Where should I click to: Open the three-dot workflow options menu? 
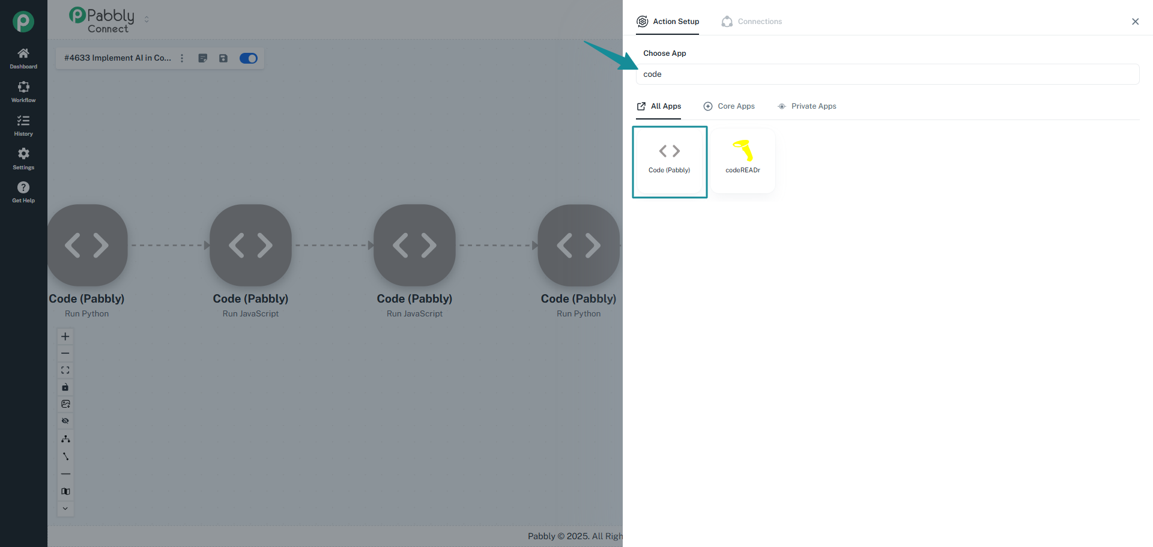(182, 58)
